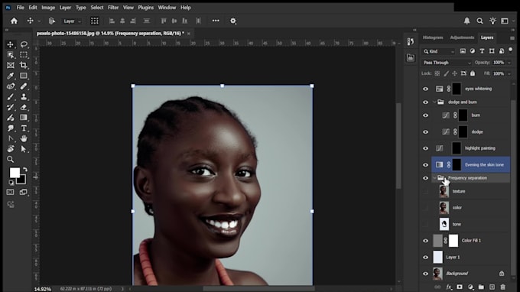Open the settings gear in options bar

tap(233, 21)
